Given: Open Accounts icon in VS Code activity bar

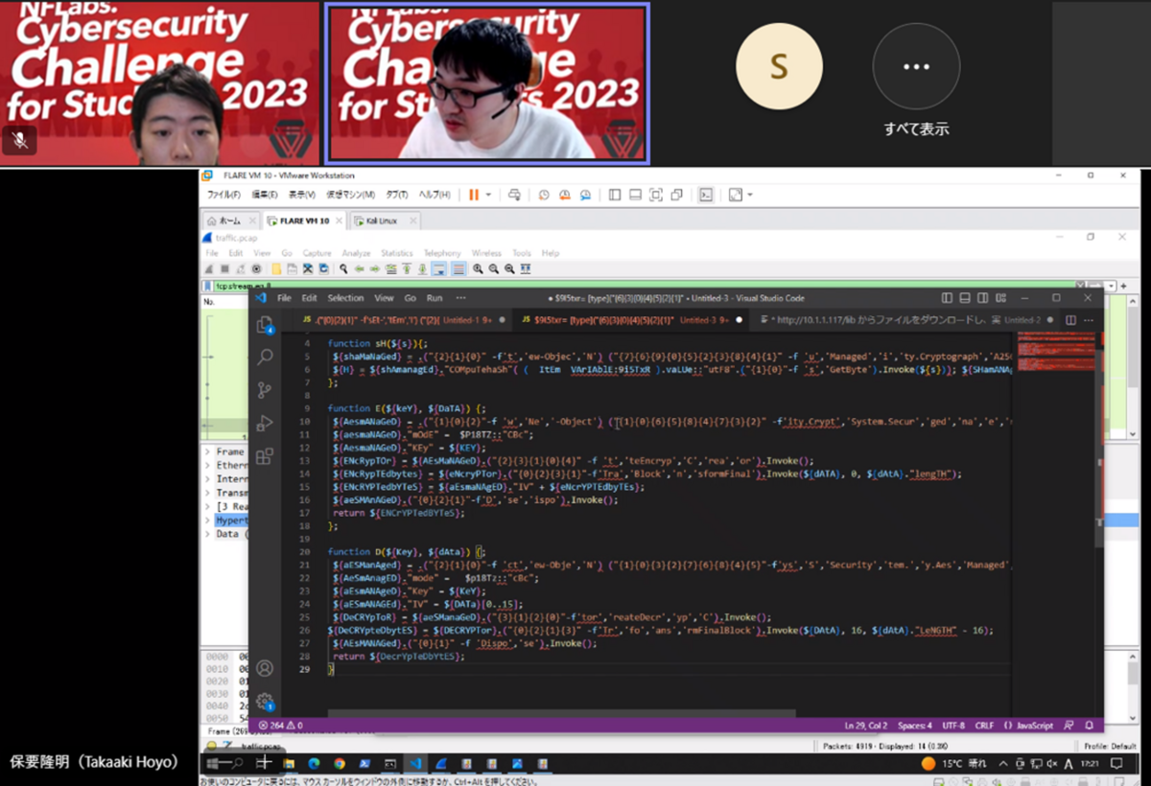Looking at the screenshot, I should 266,668.
